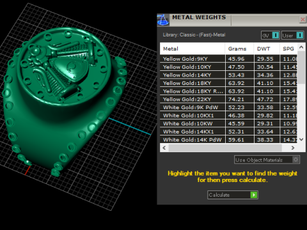Select the Yellow Gold:9KY row

(229, 59)
